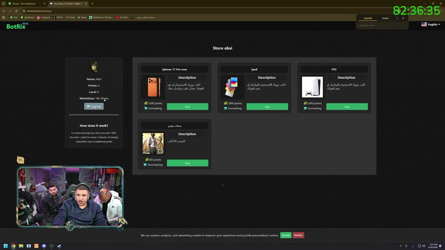The height and width of the screenshot is (250, 445).
Task: Click the Watchtime: 14h 50min text
Action: click(x=94, y=98)
